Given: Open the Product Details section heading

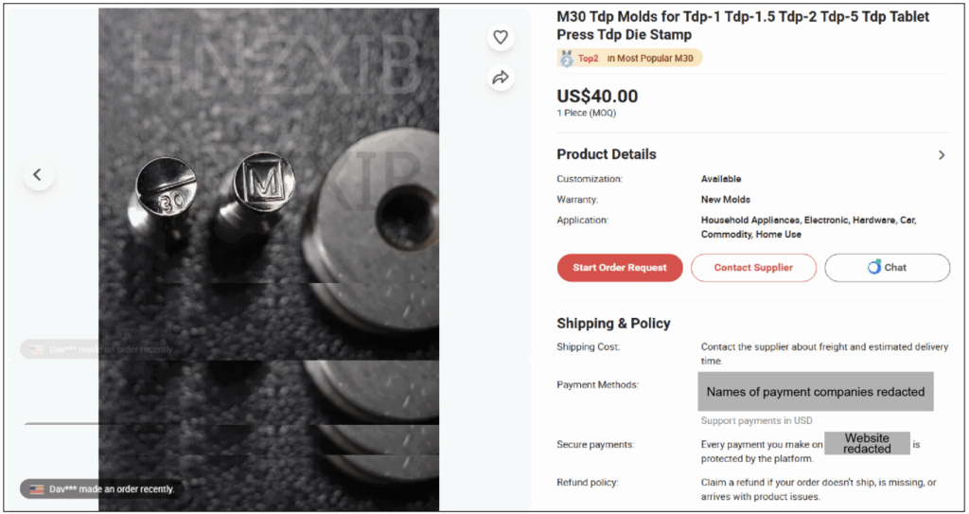Looking at the screenshot, I should [606, 154].
